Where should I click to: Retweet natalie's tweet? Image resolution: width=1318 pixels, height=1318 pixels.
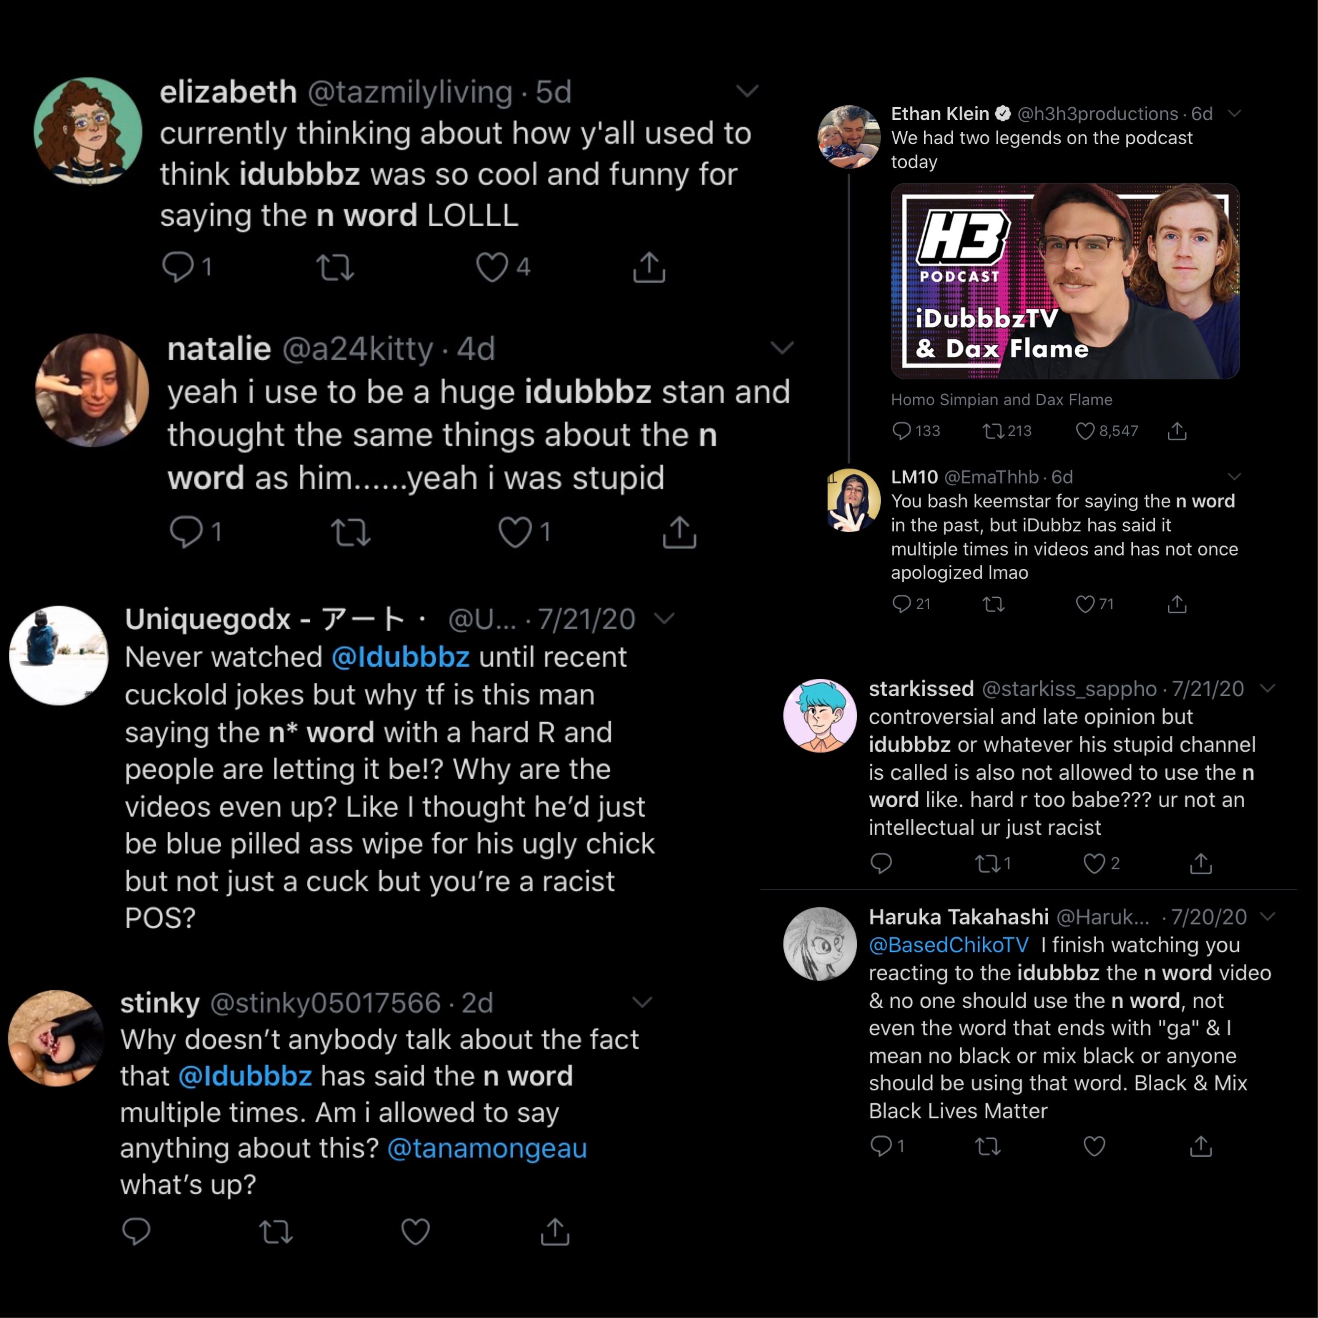(x=351, y=532)
